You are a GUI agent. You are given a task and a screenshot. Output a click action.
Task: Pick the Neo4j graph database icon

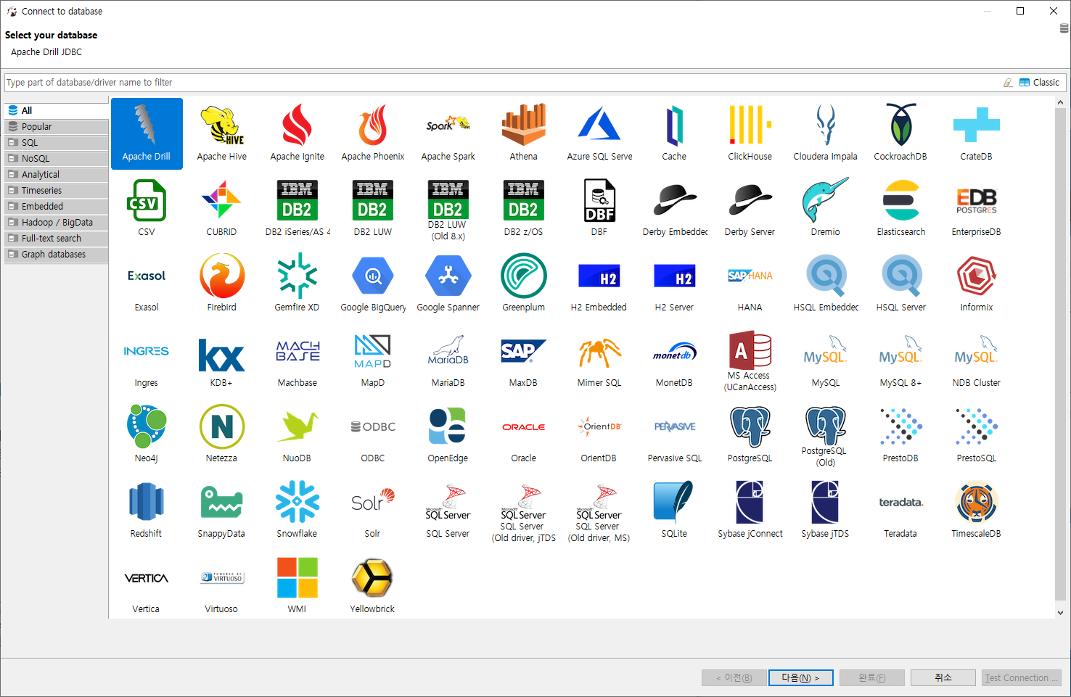146,426
